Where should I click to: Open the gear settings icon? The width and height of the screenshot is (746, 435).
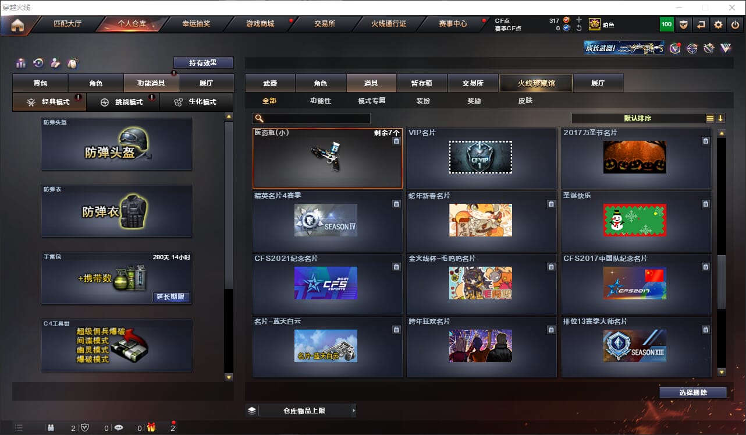point(719,24)
